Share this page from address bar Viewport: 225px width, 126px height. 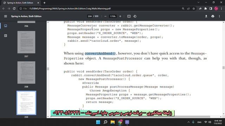point(188,8)
